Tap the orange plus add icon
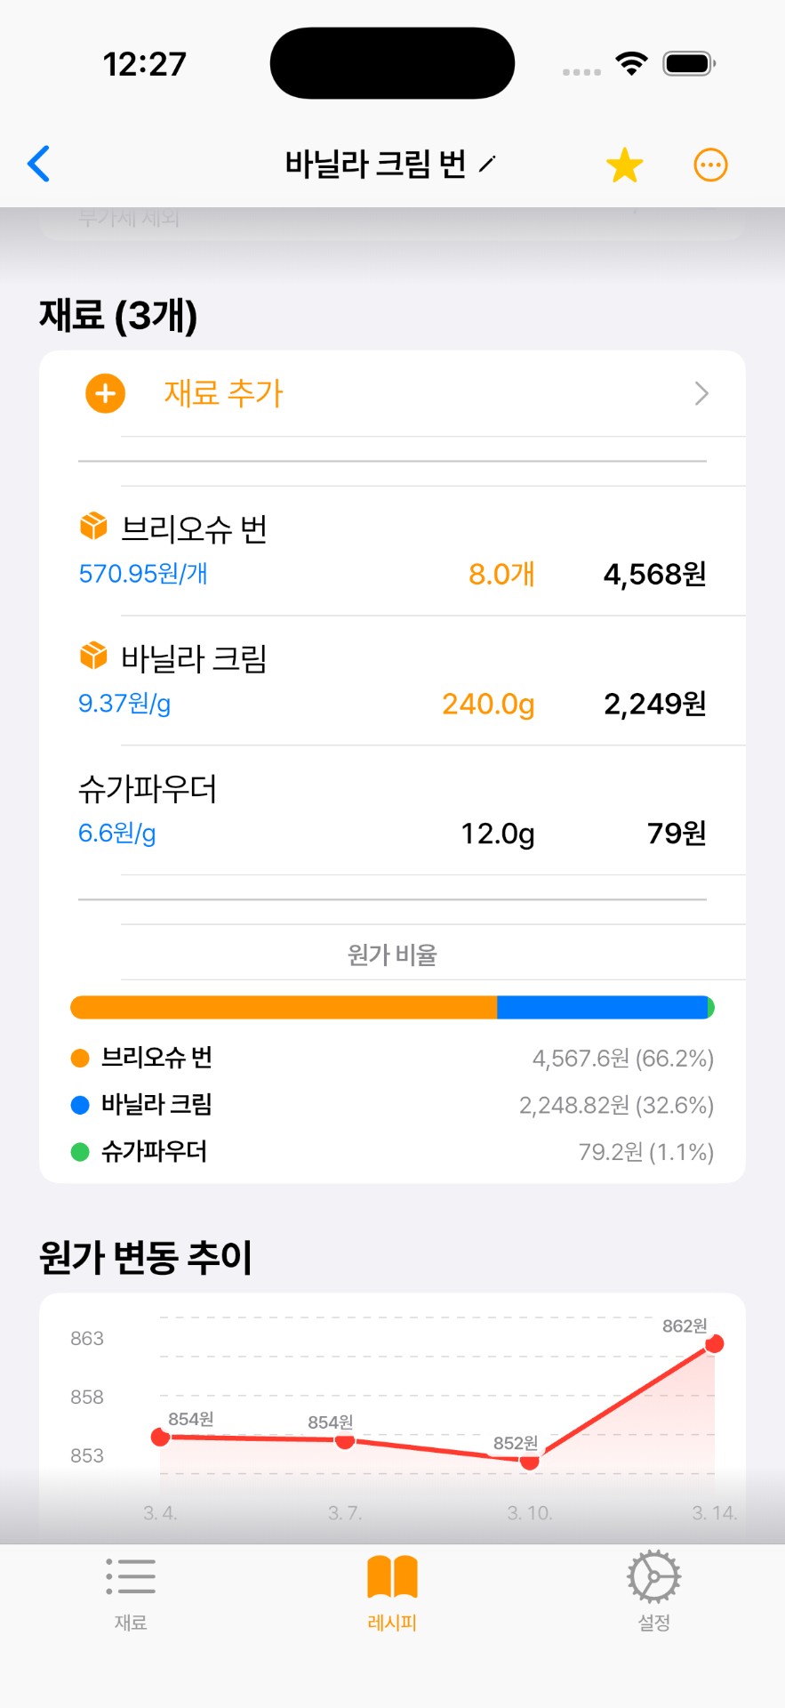 [x=105, y=393]
